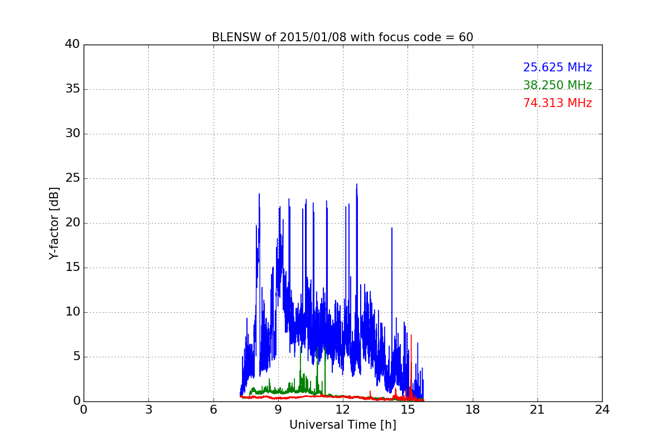Screen dimensions: 669x446
Task: Click the 'Universal Time [h]' axis label
Action: 343,425
